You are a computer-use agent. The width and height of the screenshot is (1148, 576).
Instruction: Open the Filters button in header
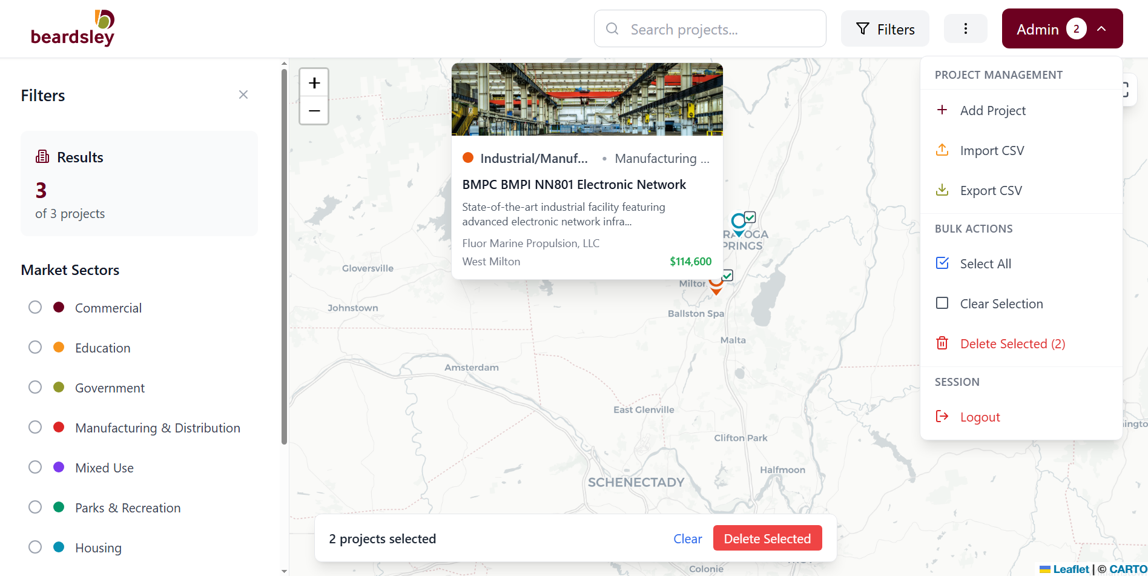[885, 29]
